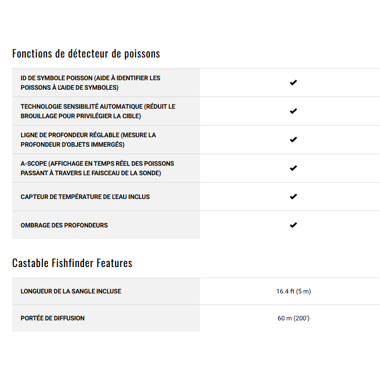Click the Ligne de profondeur réglable checkmark

293,140
